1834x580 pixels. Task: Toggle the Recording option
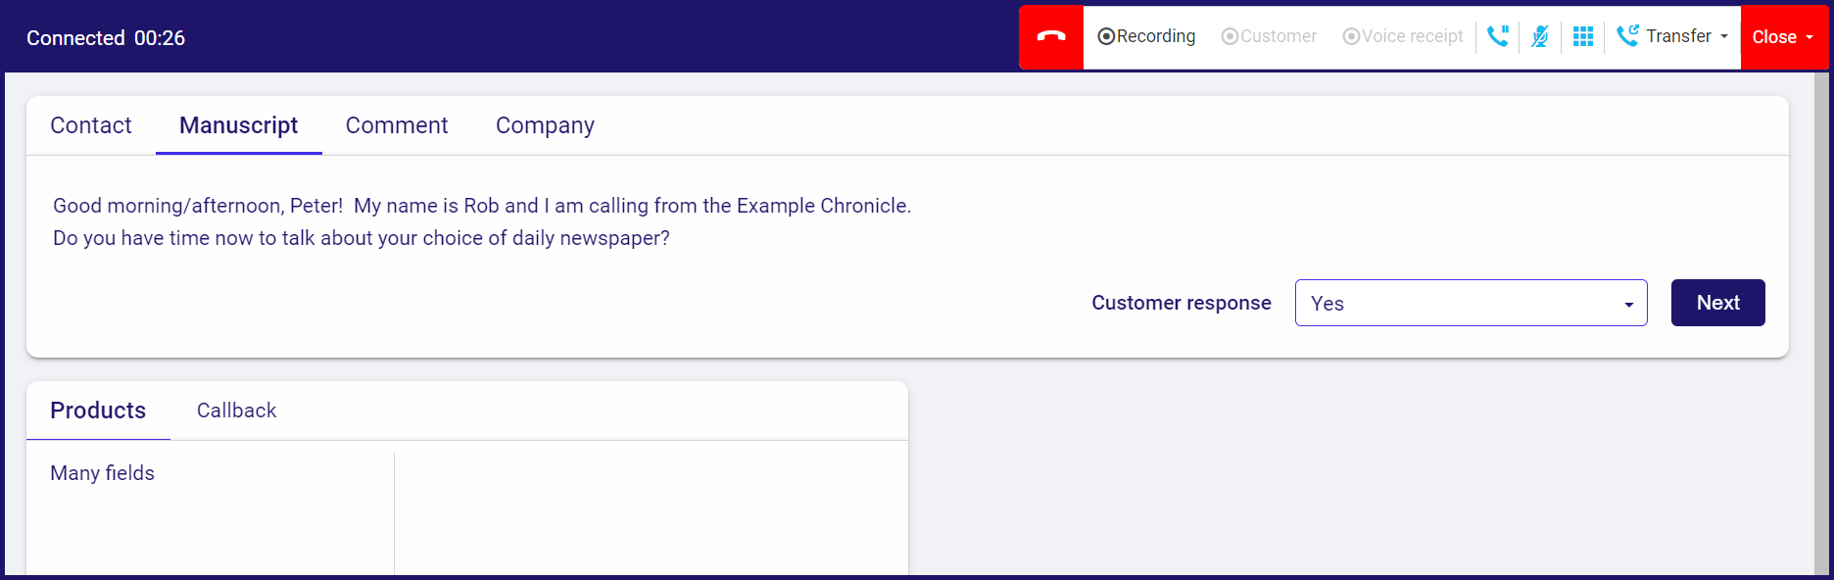point(1146,36)
